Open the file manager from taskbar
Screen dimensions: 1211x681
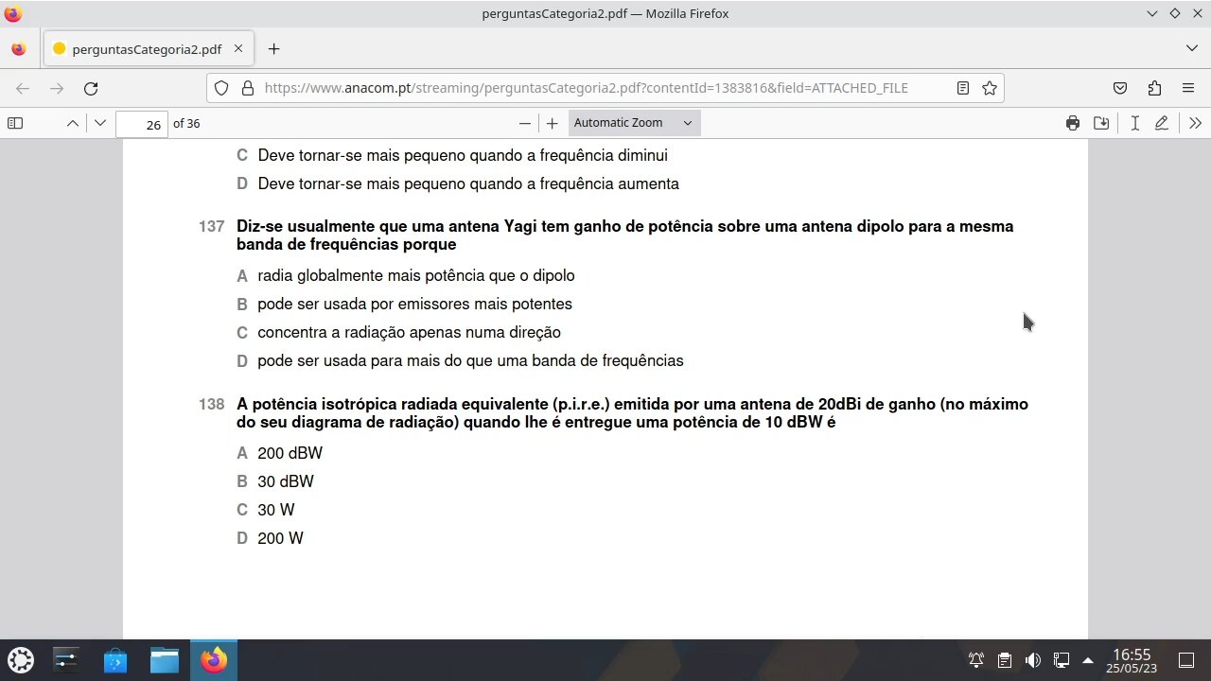[165, 659]
